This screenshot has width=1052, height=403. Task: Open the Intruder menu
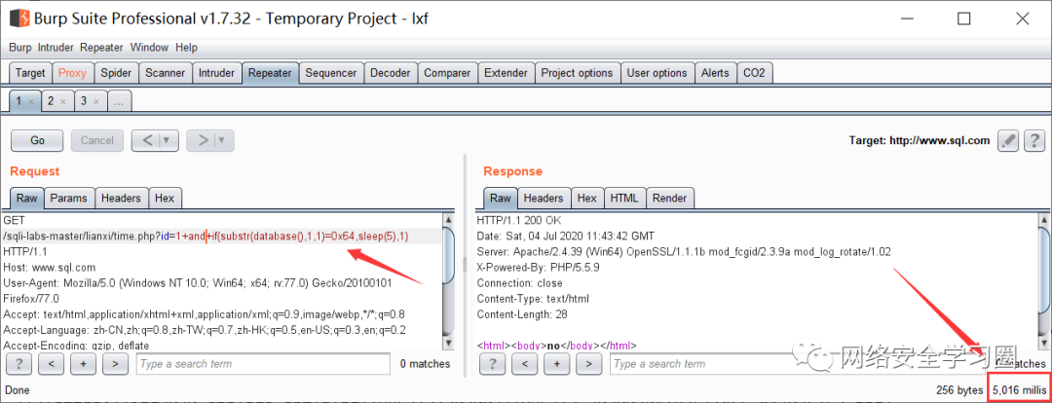click(x=56, y=48)
